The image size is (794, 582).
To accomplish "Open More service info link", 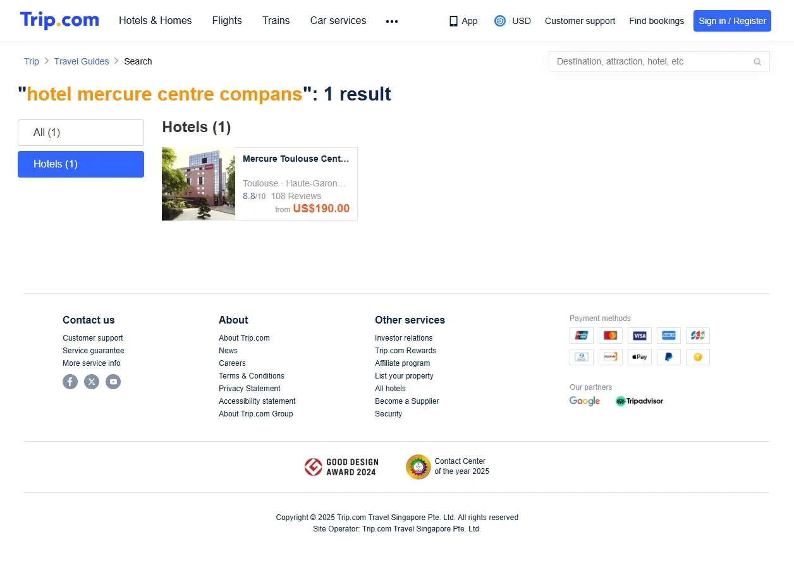I will click(92, 363).
